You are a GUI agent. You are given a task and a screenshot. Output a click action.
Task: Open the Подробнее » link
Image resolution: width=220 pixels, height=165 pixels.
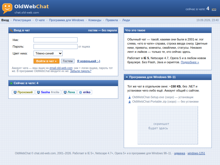[190, 62]
